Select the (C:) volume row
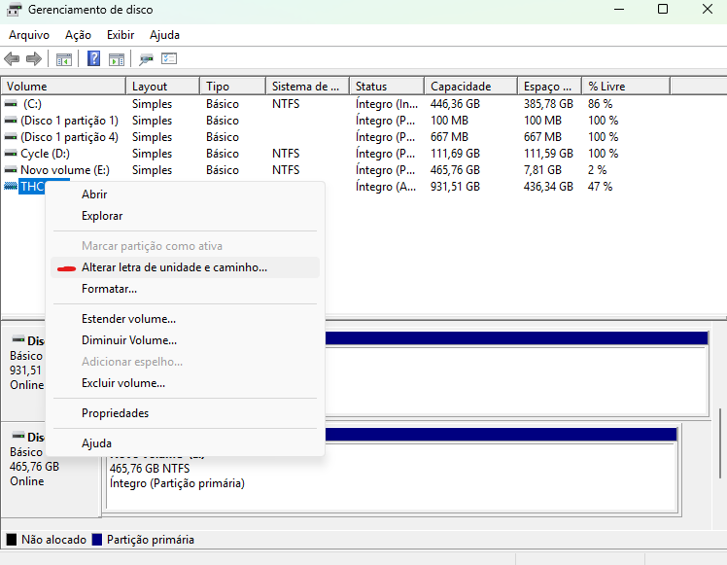The width and height of the screenshot is (727, 565). click(x=336, y=104)
